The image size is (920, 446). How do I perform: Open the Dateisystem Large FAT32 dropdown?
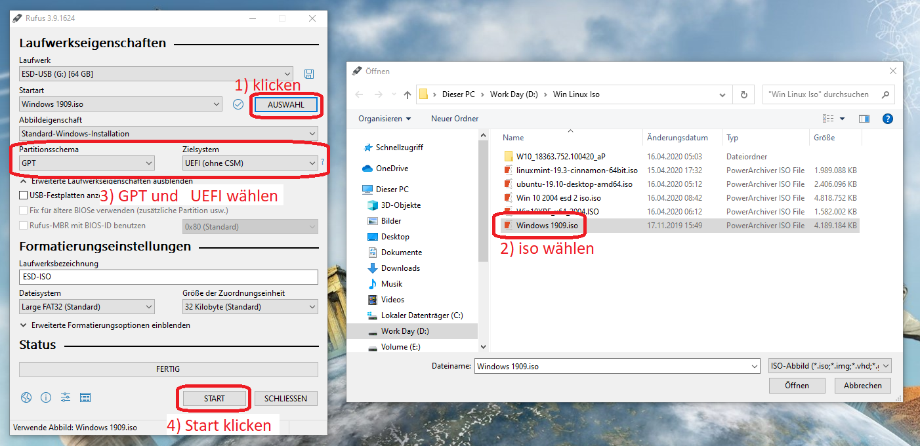[x=87, y=307]
